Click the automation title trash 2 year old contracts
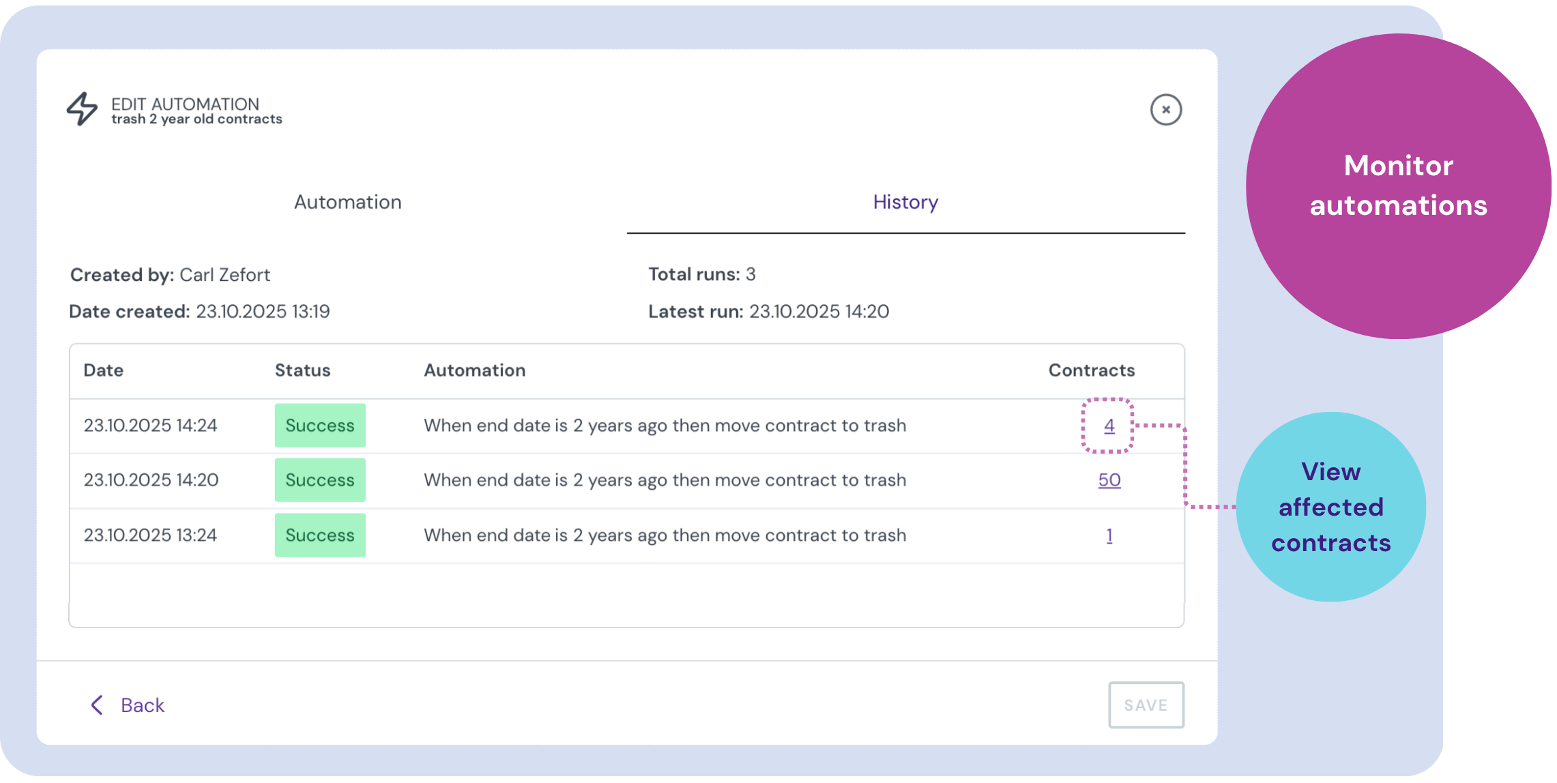This screenshot has width=1557, height=783. click(x=197, y=119)
